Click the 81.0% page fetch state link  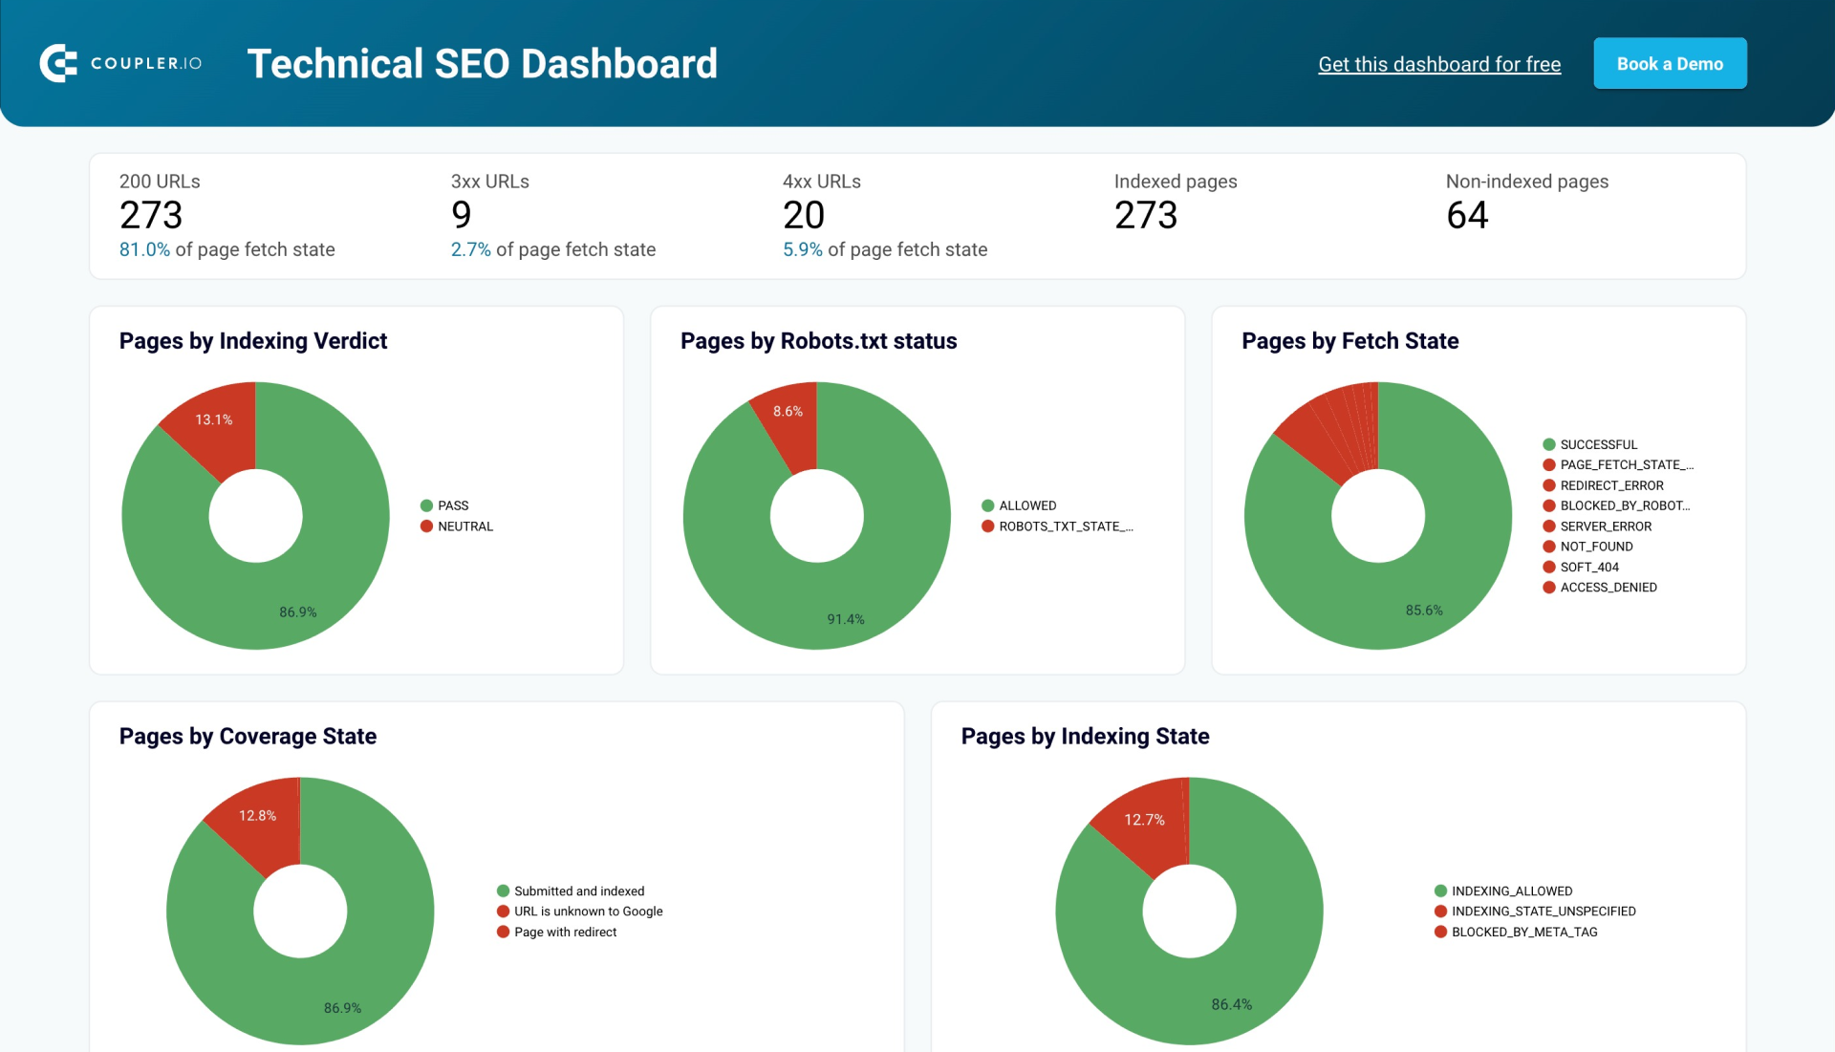pyautogui.click(x=145, y=249)
